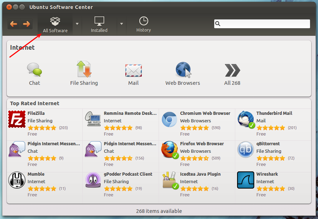Show Installed software view
The width and height of the screenshot is (318, 219).
pyautogui.click(x=99, y=25)
